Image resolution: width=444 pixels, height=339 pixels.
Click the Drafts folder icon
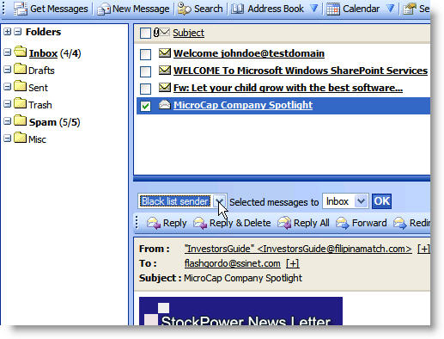(x=21, y=69)
